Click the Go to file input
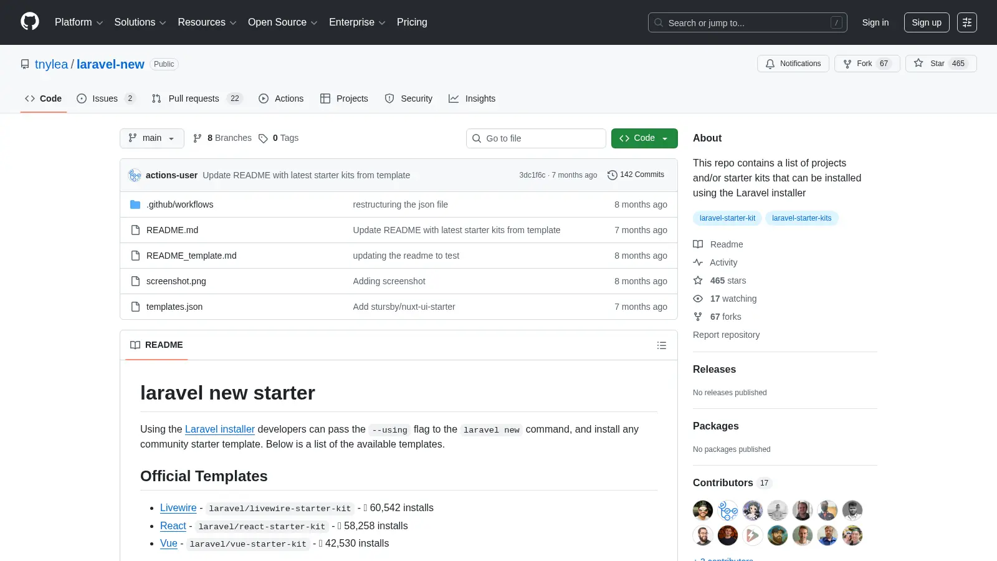This screenshot has height=561, width=997. pyautogui.click(x=536, y=138)
